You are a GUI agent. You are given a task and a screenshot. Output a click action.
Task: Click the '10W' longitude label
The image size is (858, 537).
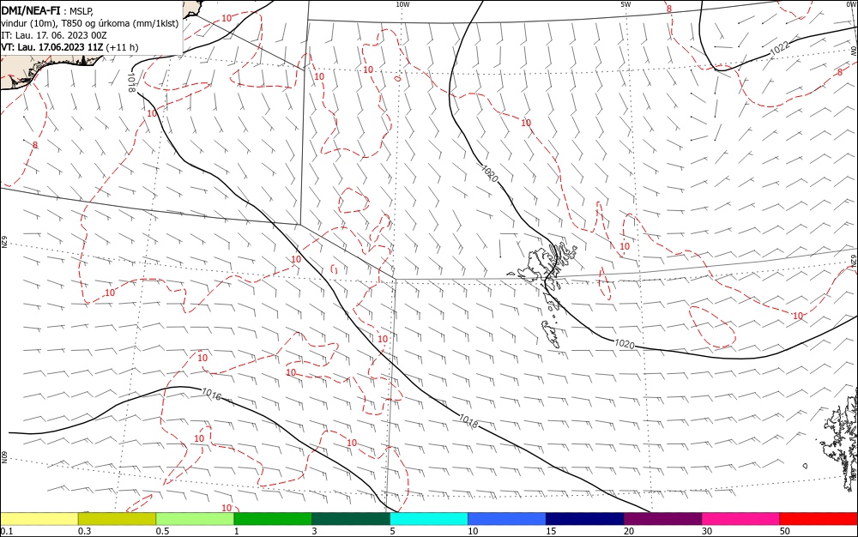tap(402, 4)
